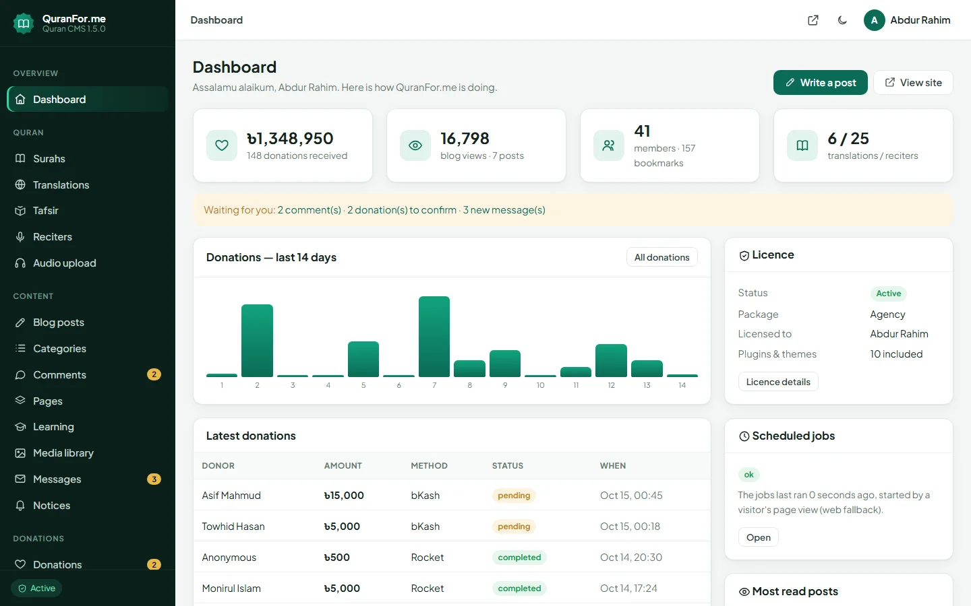The width and height of the screenshot is (971, 606).
Task: Click the heart icon on the donations card
Action: [x=222, y=145]
